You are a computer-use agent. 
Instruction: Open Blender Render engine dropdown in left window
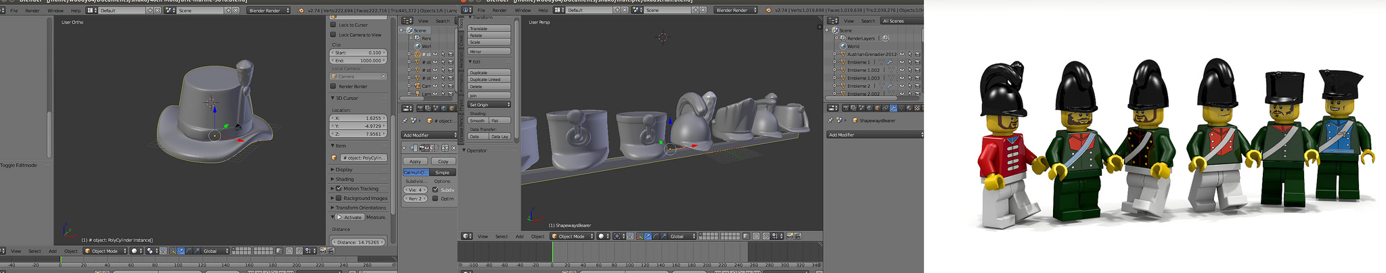(x=268, y=10)
